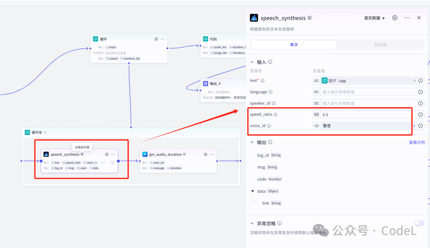
Task: Click the duration_list output tag on 循环
Action: pyautogui.click(x=131, y=58)
